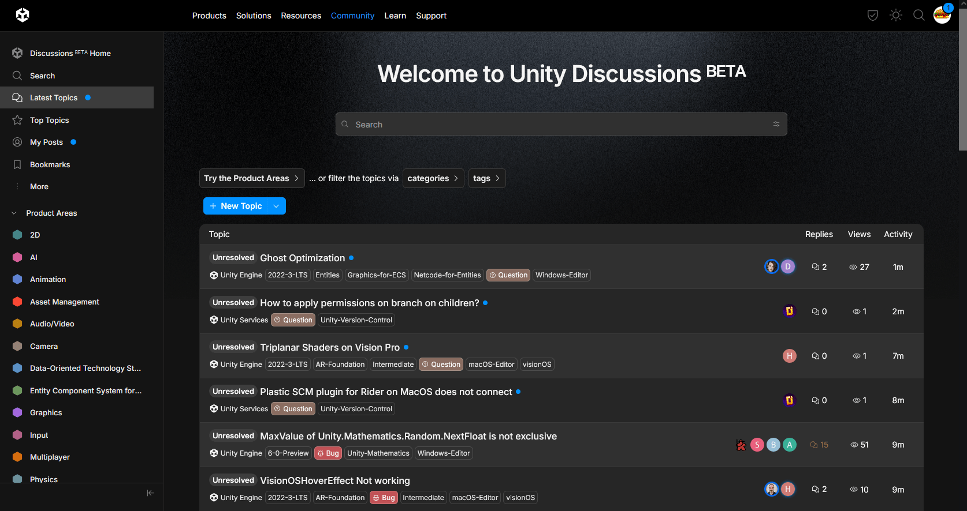Click Netcode-for-Entities tag on Ghost Optimization
Viewport: 967px width, 511px height.
coord(447,275)
